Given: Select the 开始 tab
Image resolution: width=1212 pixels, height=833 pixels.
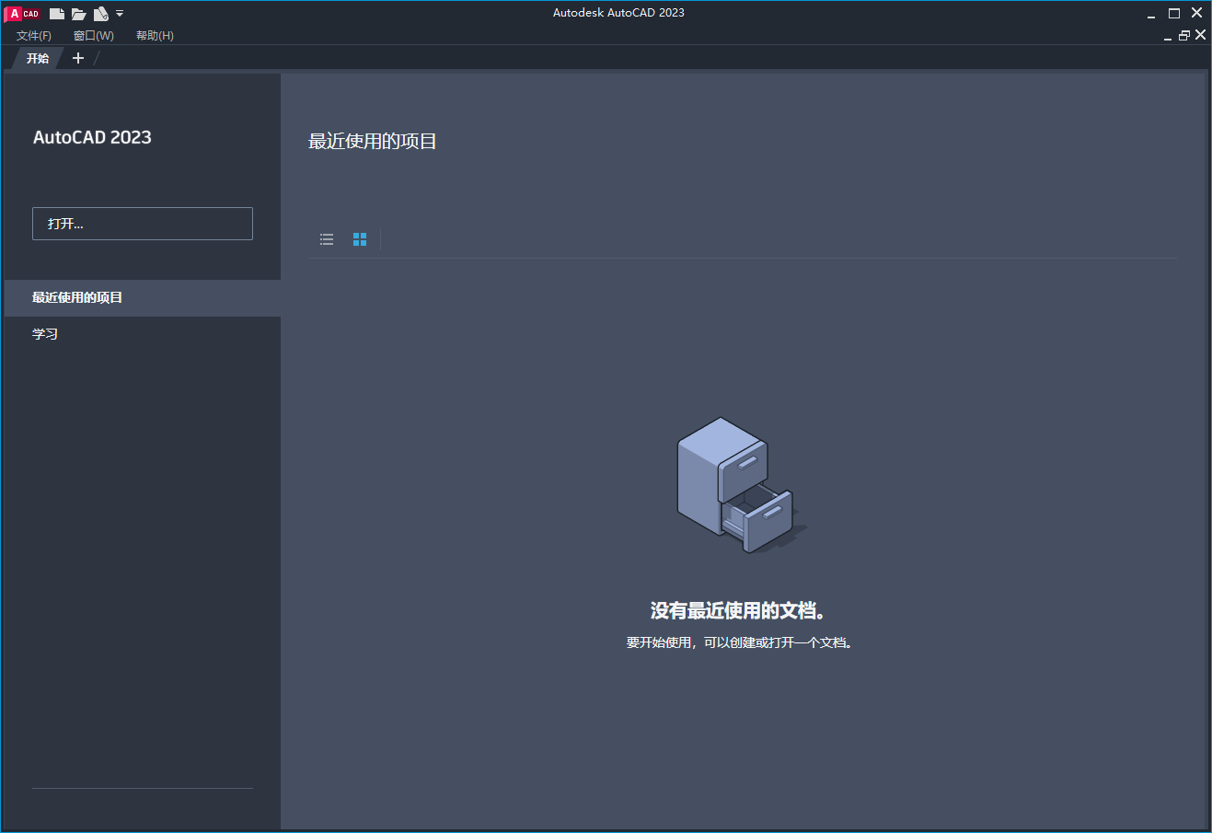Looking at the screenshot, I should click(x=38, y=58).
